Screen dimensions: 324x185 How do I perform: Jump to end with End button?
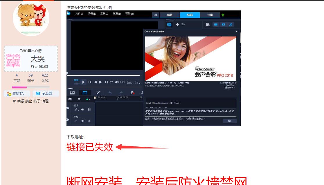pyautogui.click(x=106, y=82)
